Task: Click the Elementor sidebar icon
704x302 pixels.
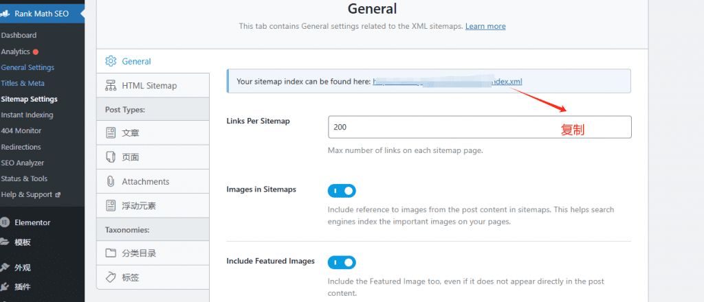Action: (5, 222)
